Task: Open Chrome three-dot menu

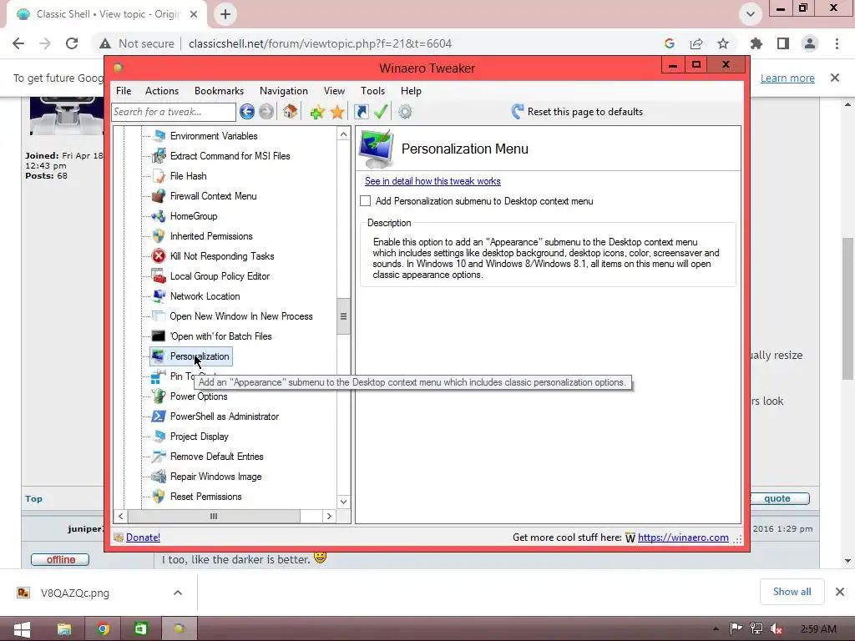Action: pos(837,43)
